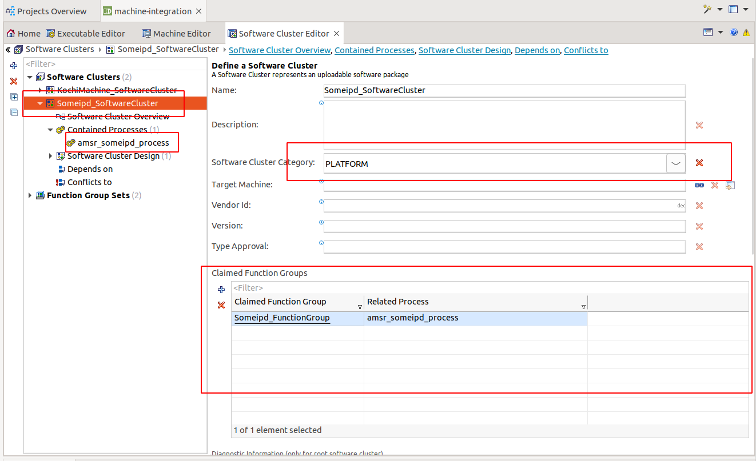Screen dimensions: 756x461
Task: Click the Target Machine link chain icon
Action: pos(699,185)
